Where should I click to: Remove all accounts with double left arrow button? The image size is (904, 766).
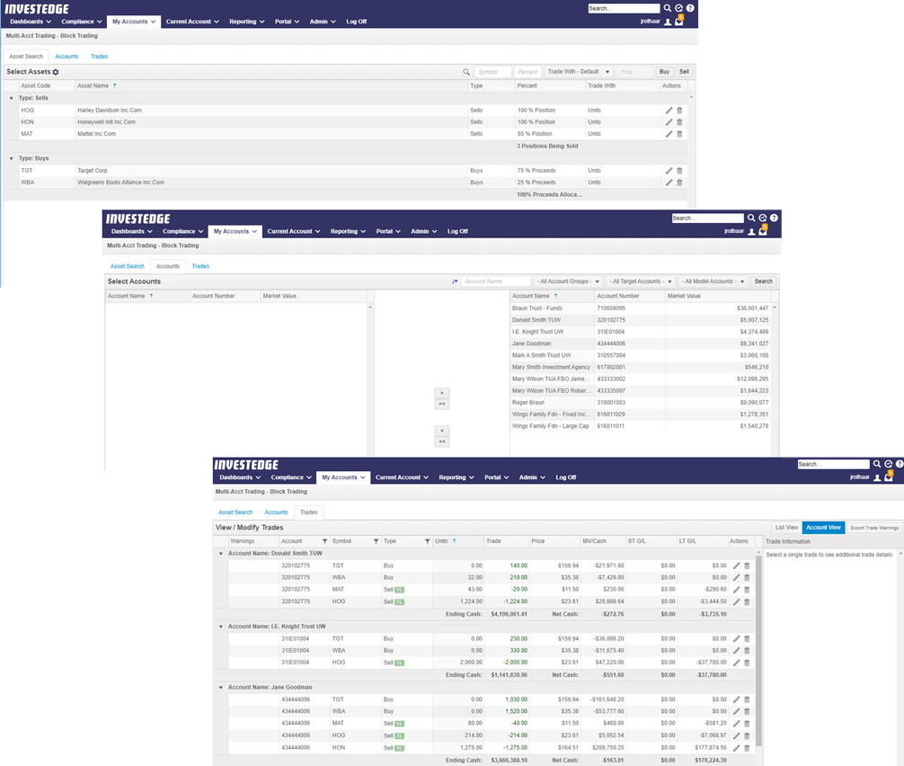click(x=441, y=441)
